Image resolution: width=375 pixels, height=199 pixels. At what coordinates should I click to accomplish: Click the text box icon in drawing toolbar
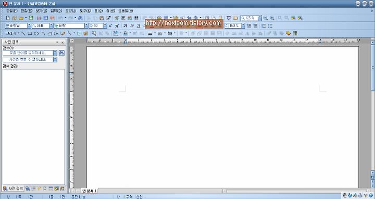tap(79, 33)
